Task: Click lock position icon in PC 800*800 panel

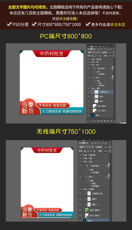Action: point(98,56)
